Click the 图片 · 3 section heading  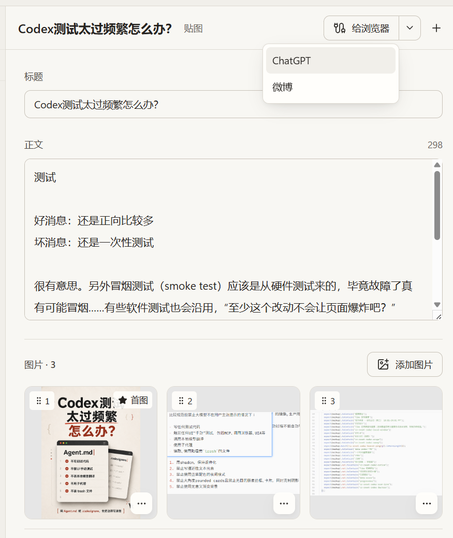[40, 365]
